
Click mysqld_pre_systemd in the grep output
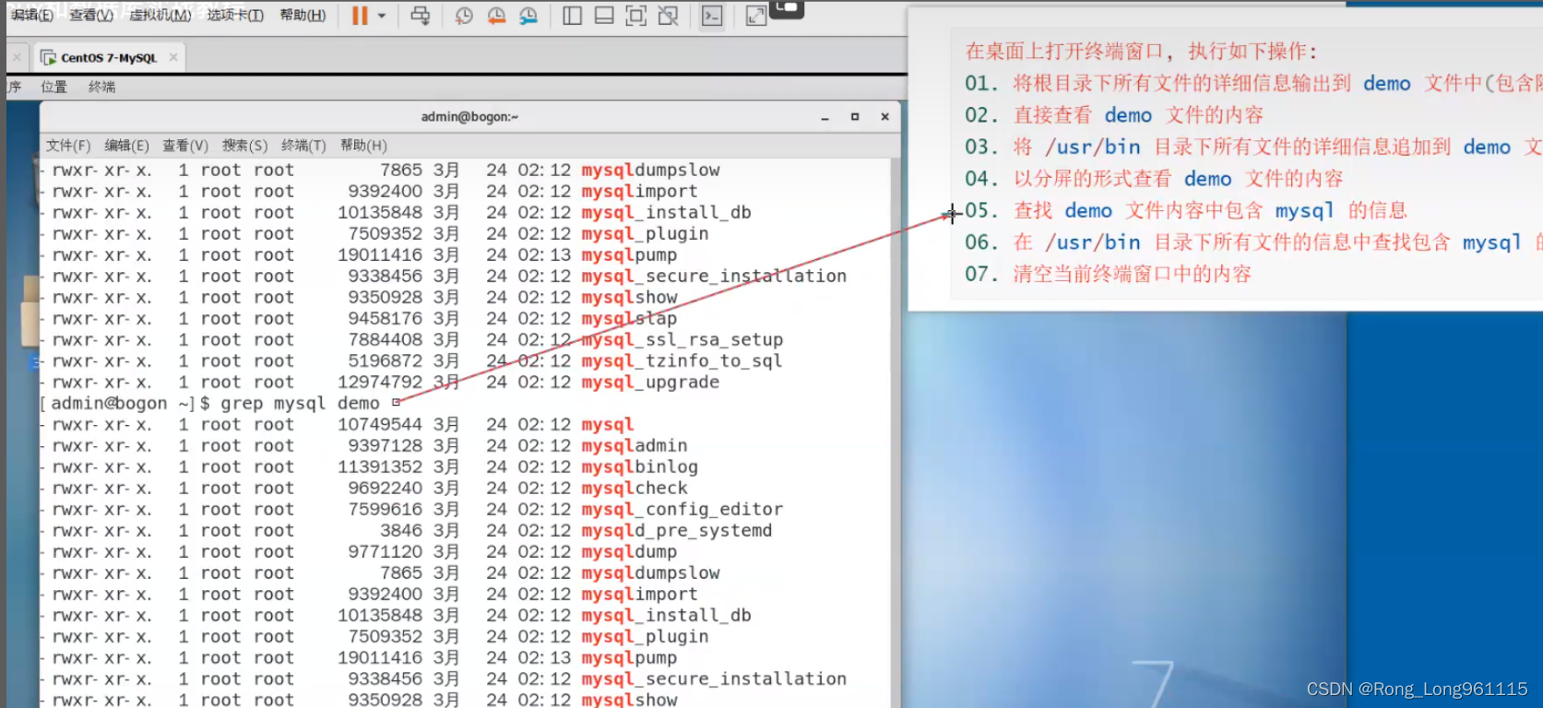677,531
